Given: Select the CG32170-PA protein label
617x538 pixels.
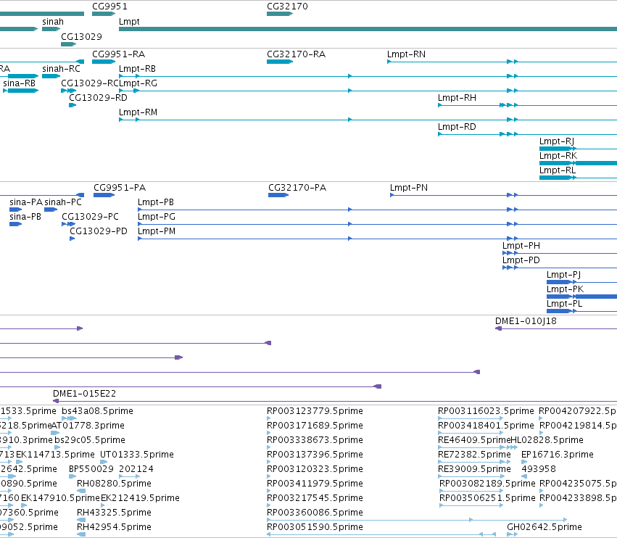Looking at the screenshot, I should tap(297, 187).
